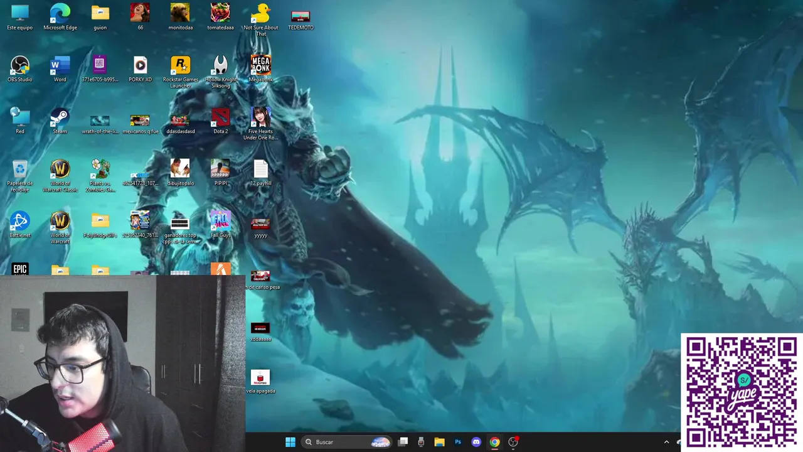This screenshot has width=803, height=452.
Task: Open the tomatedaaa desktop file
Action: click(220, 17)
